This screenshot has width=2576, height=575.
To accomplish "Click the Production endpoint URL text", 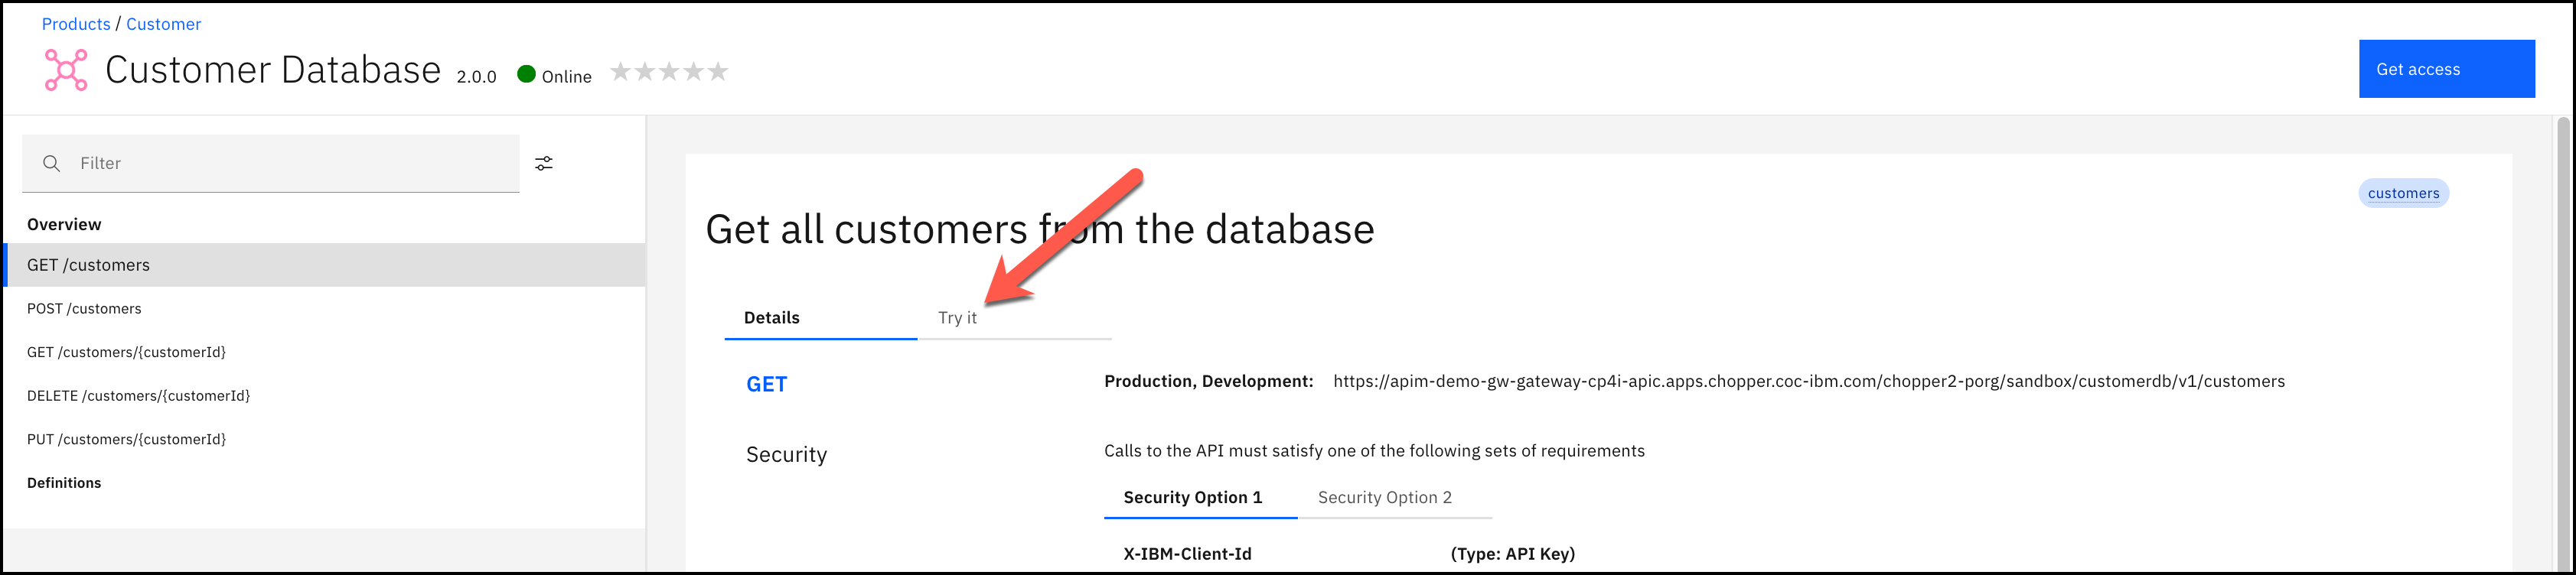I will (1809, 382).
